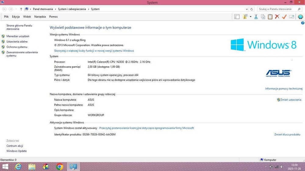Open the Edycja menu
Viewport: 305px width, 171px height.
click(16, 17)
